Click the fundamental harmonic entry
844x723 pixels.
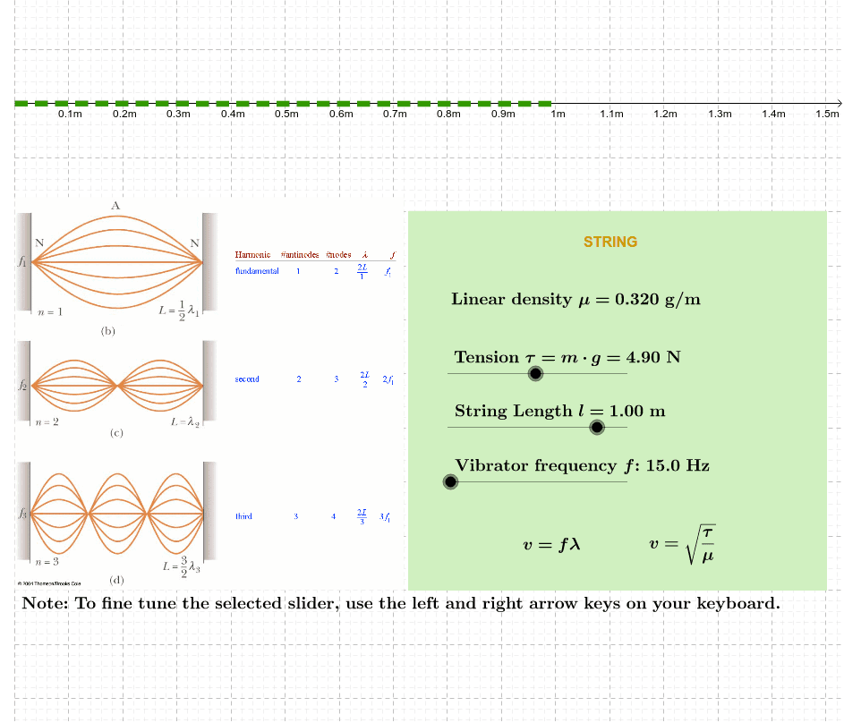[x=256, y=270]
